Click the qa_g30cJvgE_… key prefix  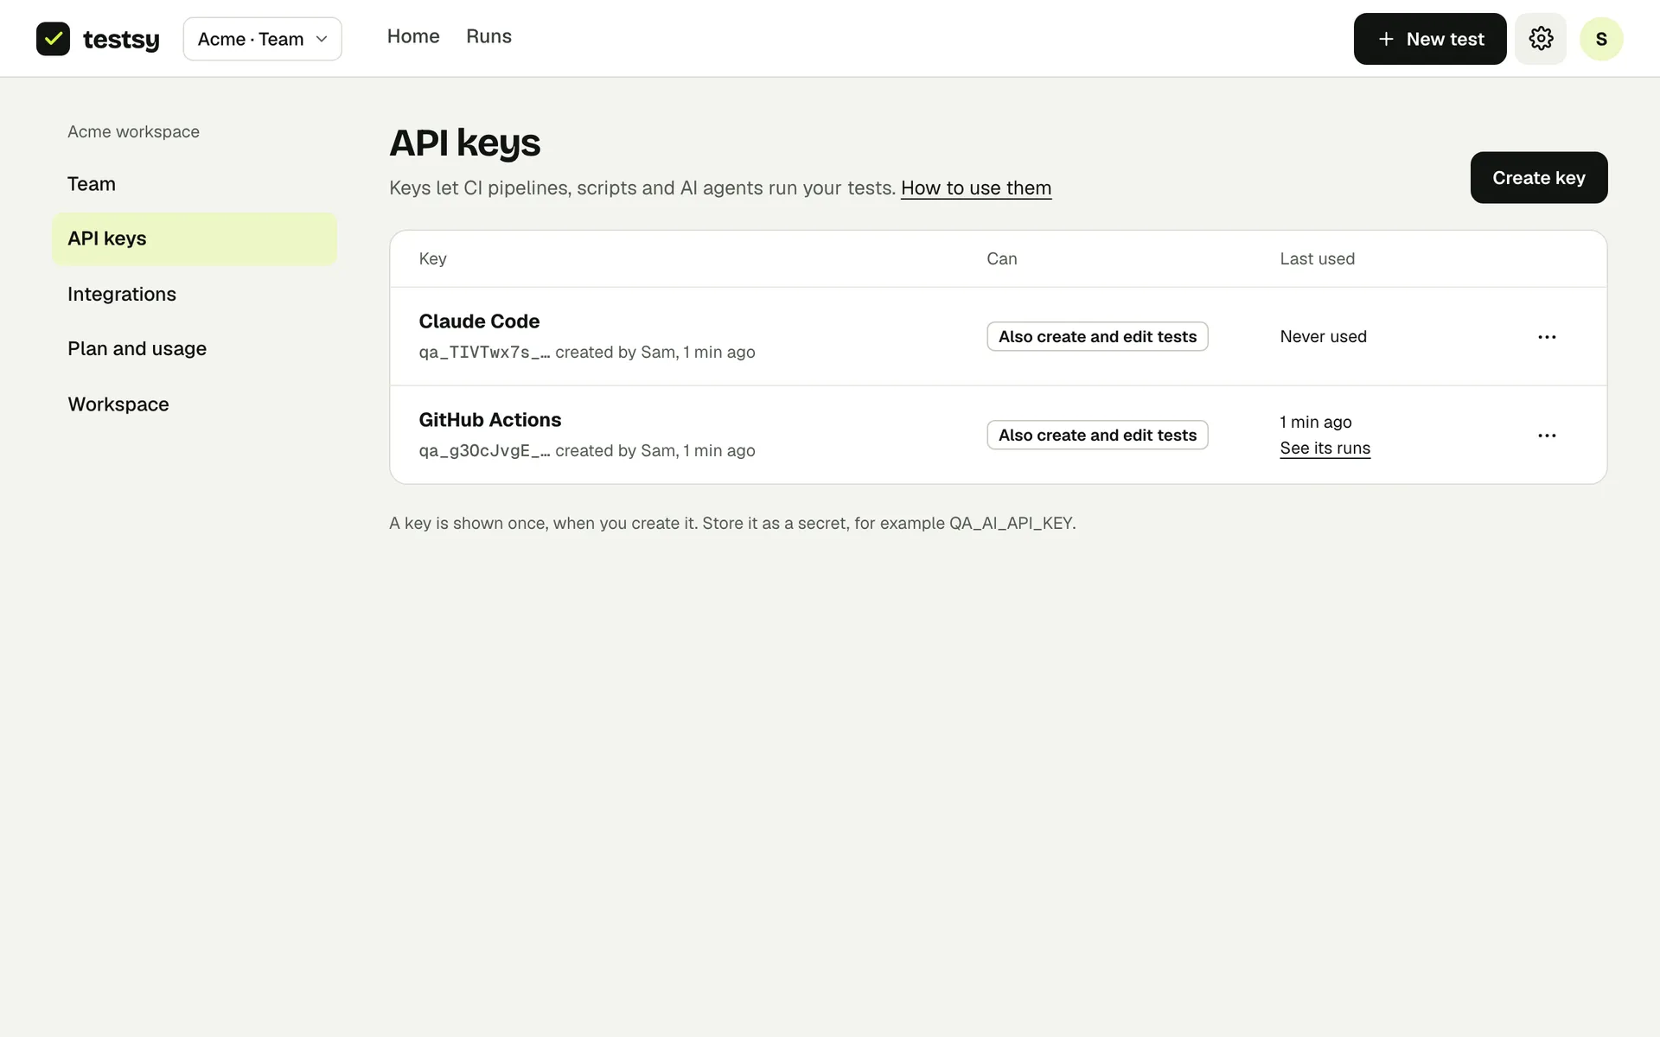pyautogui.click(x=484, y=451)
